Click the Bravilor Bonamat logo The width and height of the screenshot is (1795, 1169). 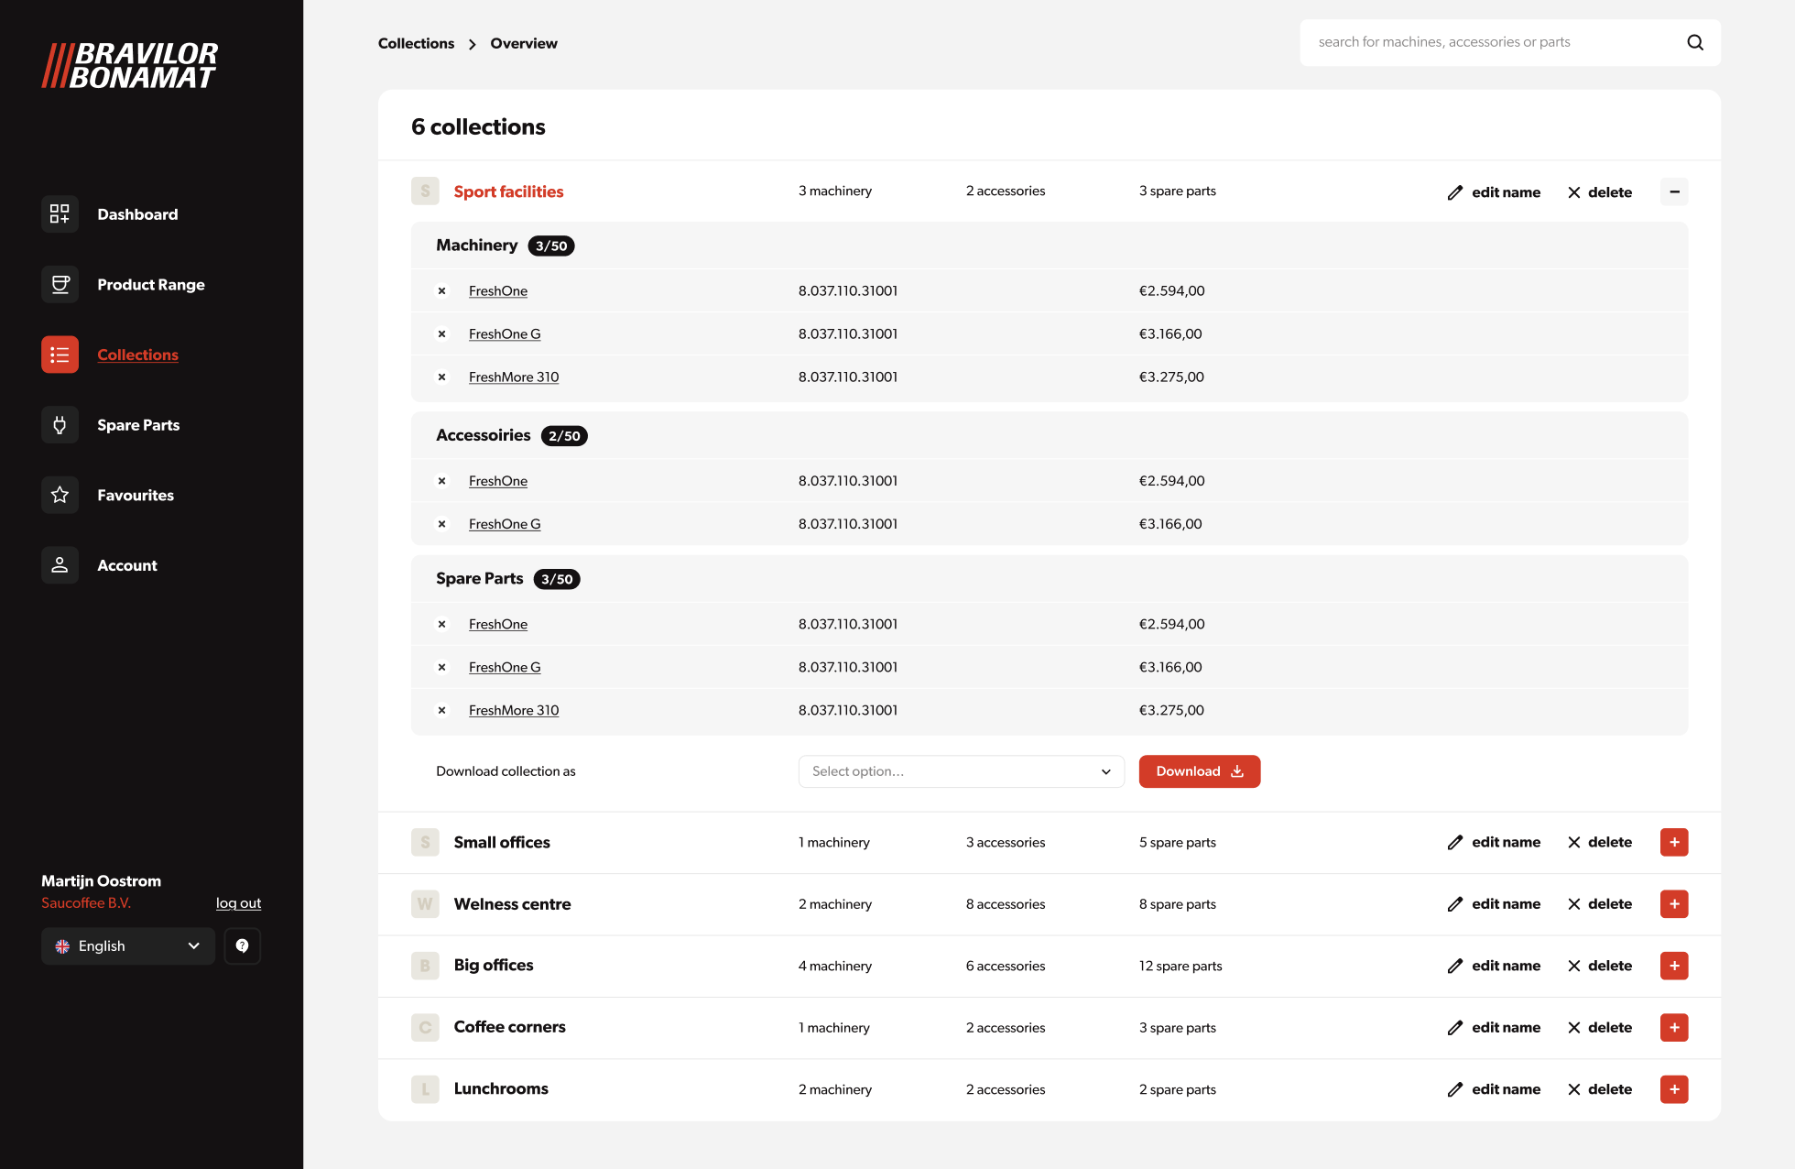(x=130, y=65)
